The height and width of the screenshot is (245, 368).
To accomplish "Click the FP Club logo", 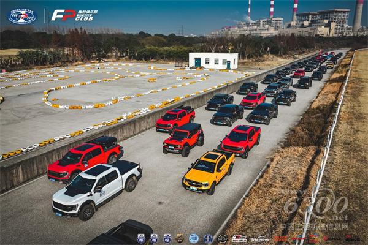I will 74,15.
